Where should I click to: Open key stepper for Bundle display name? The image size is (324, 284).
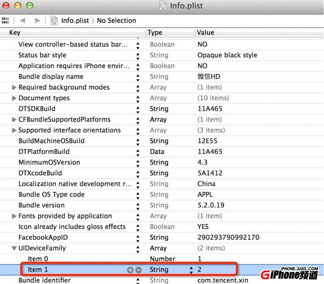[x=138, y=77]
